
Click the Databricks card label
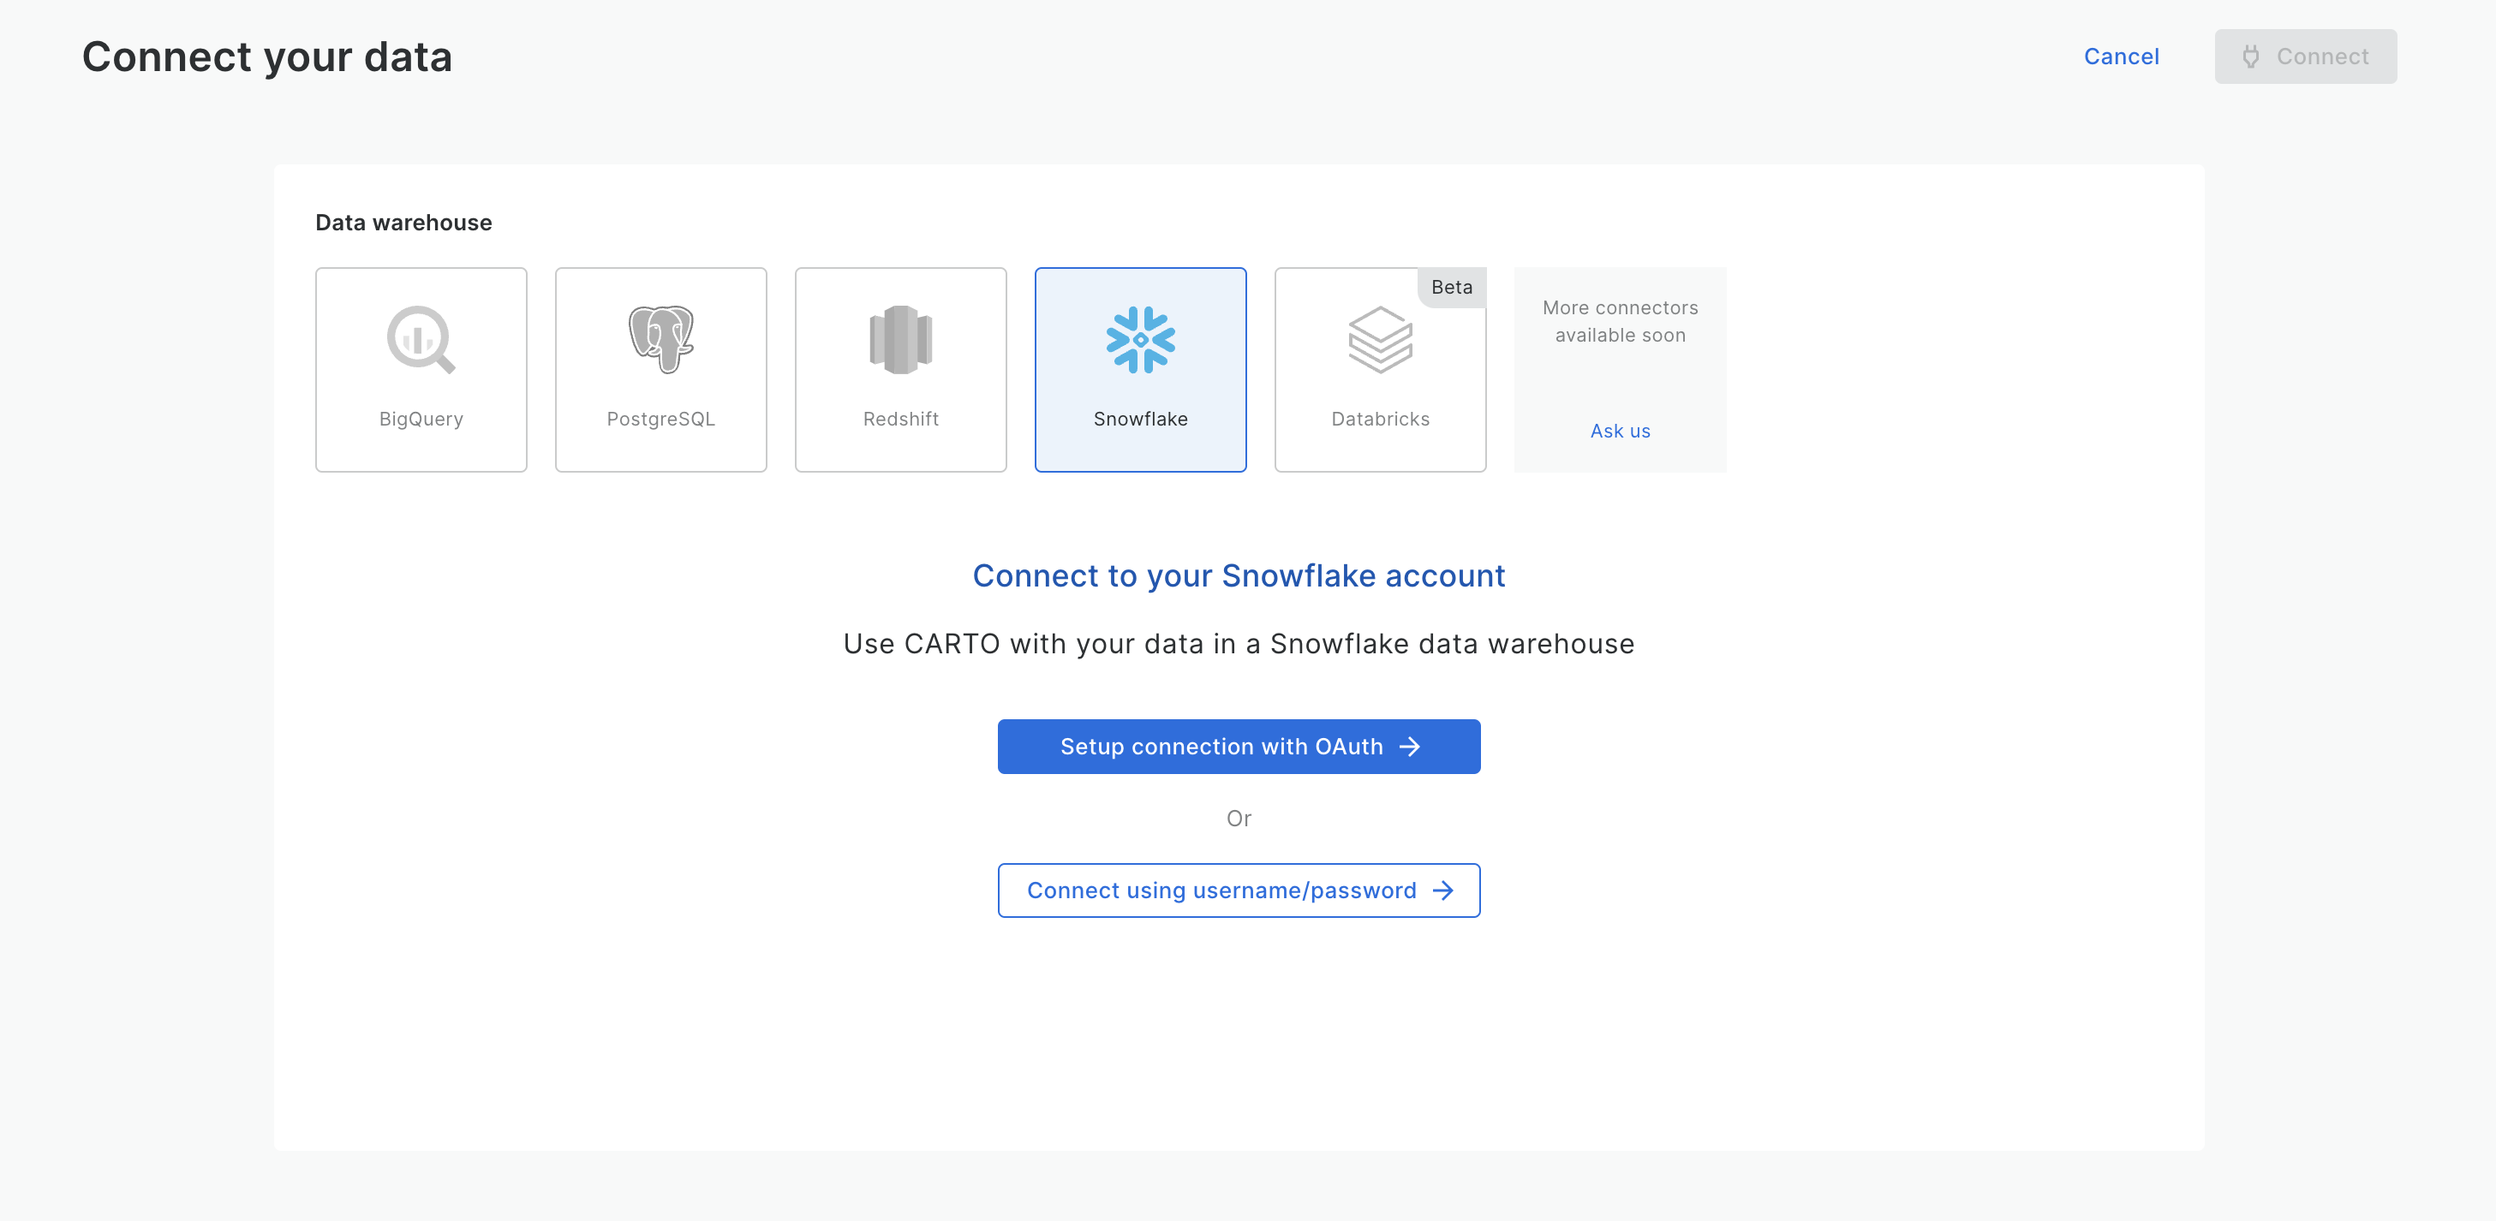click(1380, 420)
